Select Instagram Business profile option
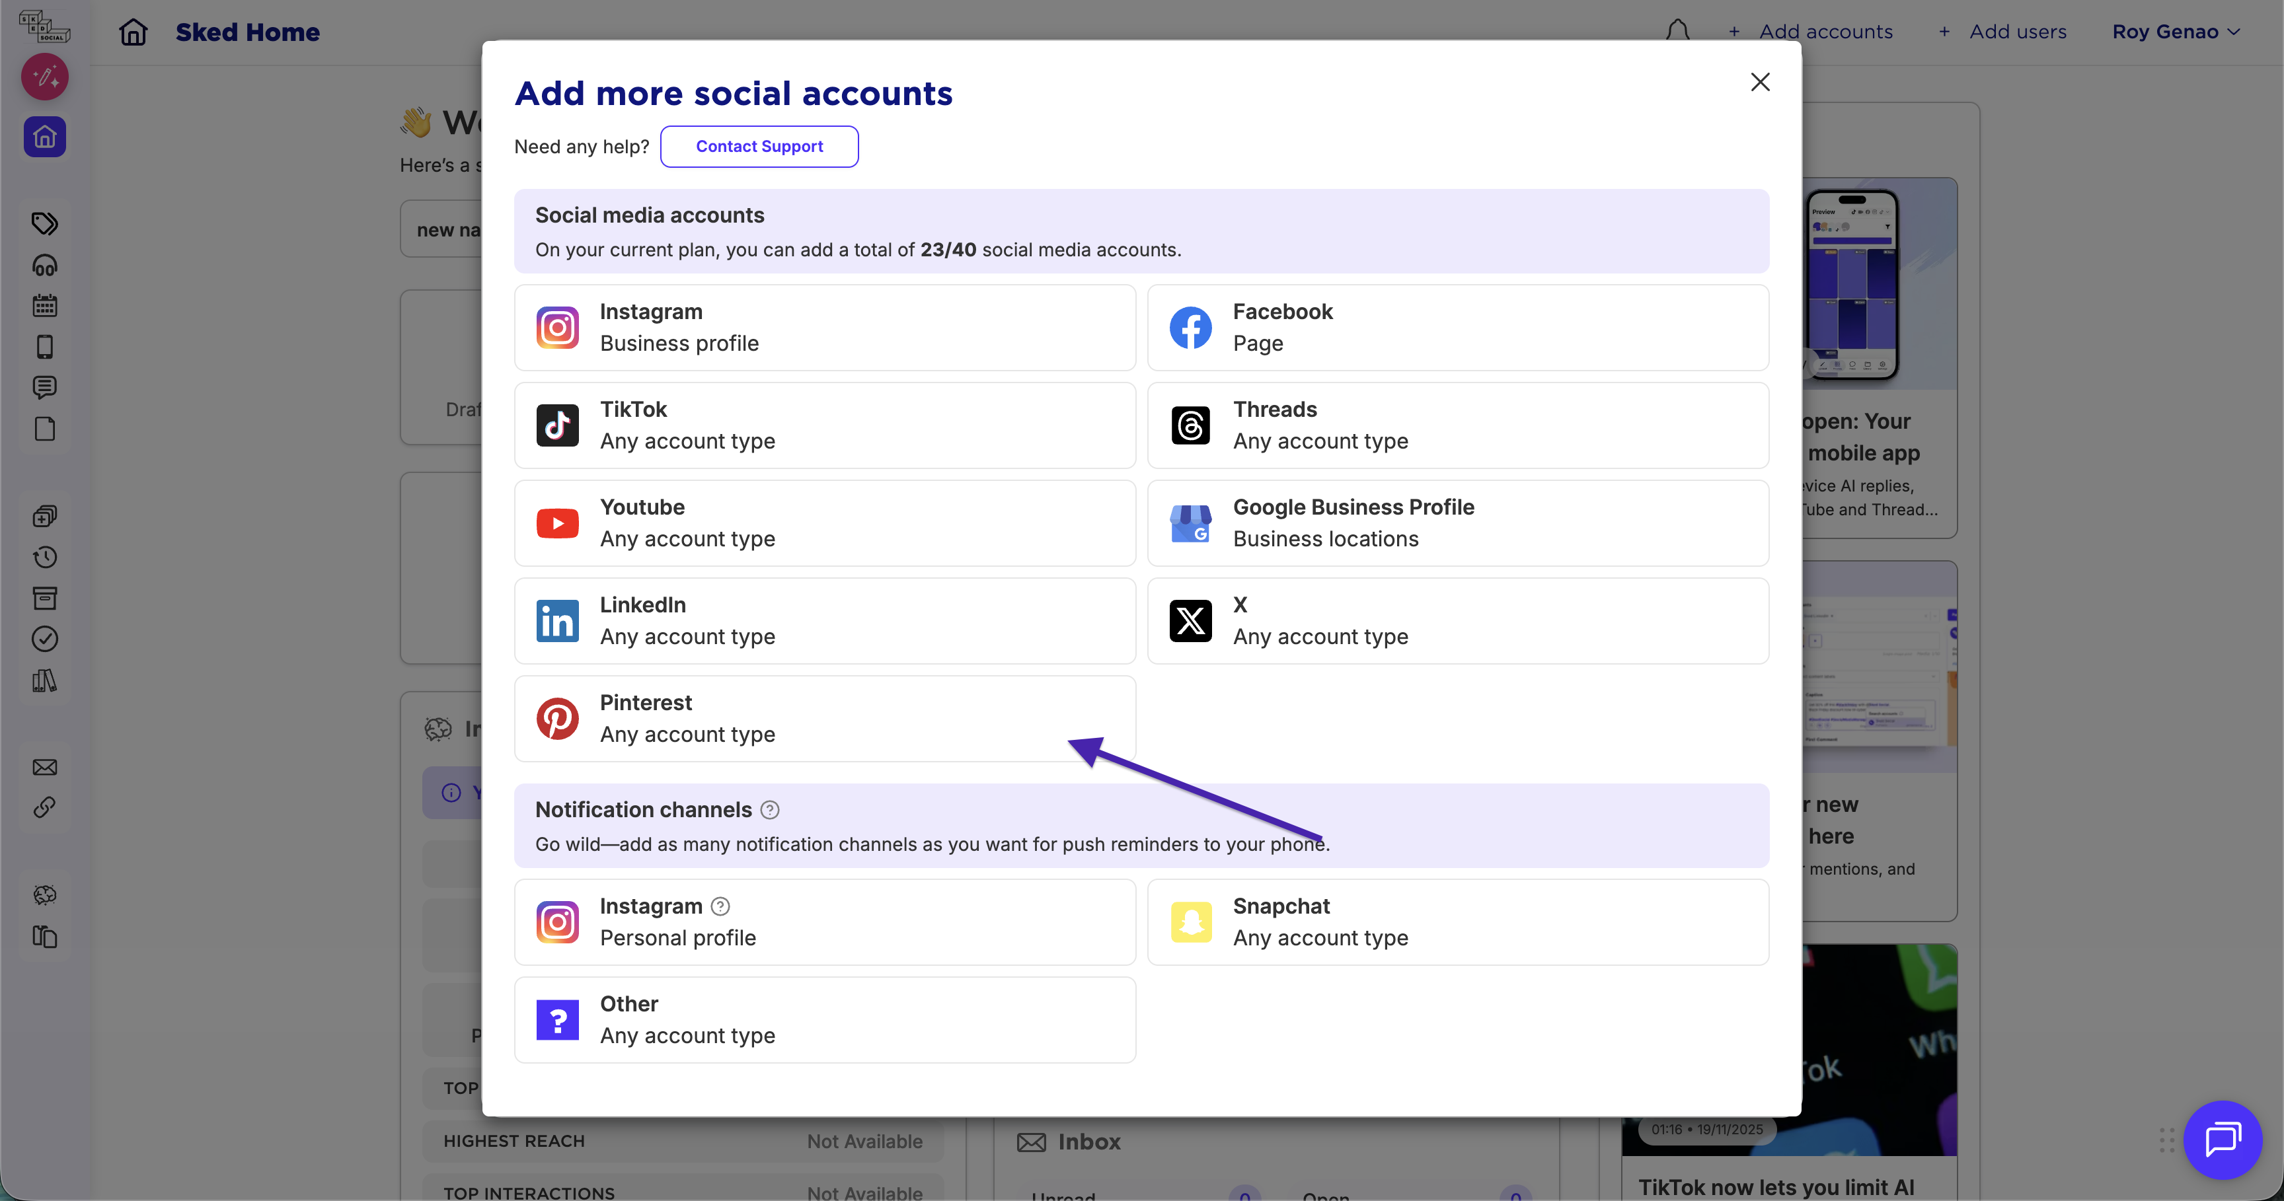This screenshot has height=1201, width=2284. pyautogui.click(x=825, y=327)
